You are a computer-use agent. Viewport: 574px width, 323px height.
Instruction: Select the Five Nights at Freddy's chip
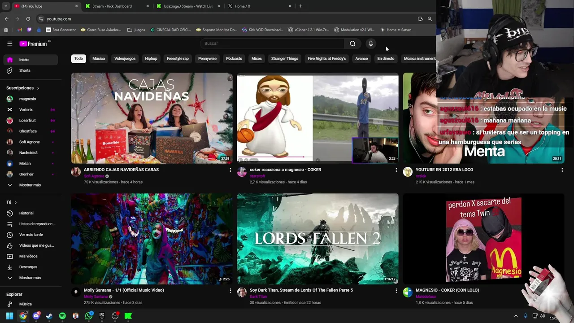(x=326, y=58)
